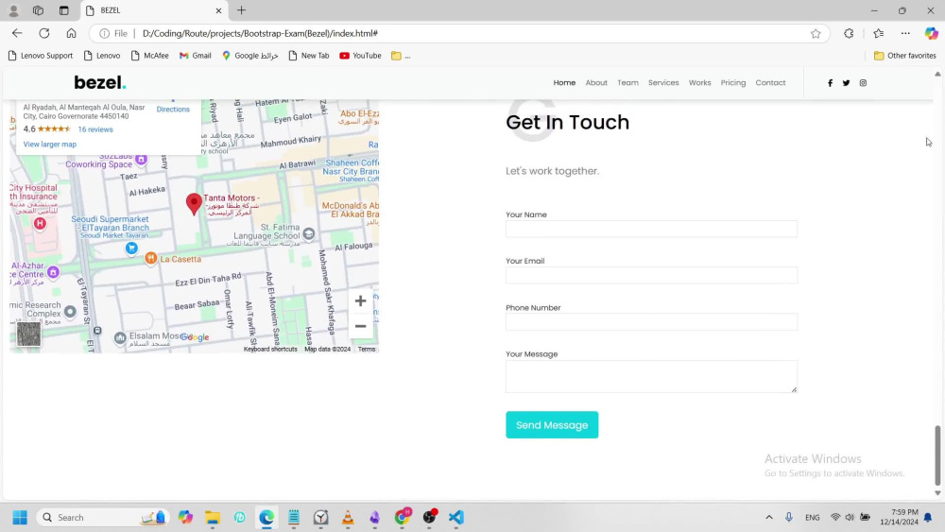Open the Facebook icon in navbar
This screenshot has width=945, height=532.
point(830,83)
